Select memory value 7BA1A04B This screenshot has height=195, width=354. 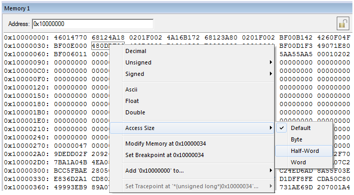(70, 162)
